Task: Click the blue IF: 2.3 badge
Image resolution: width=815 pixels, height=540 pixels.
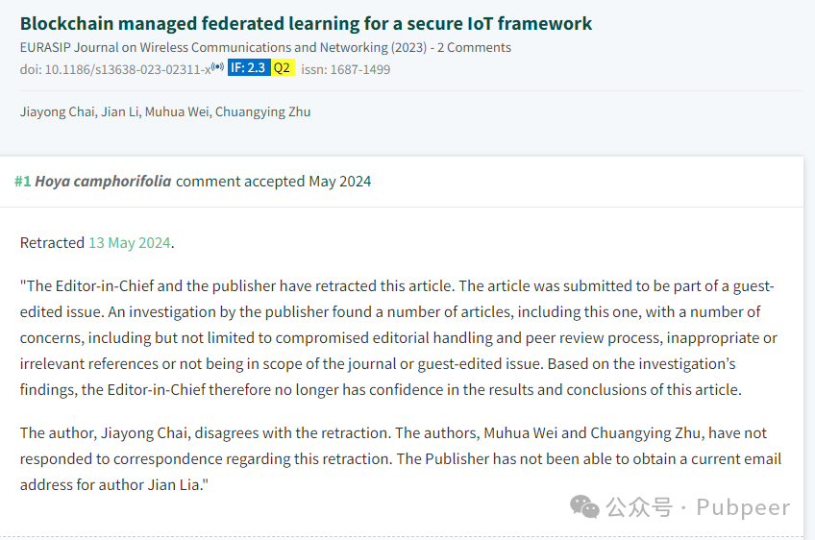Action: tap(249, 68)
